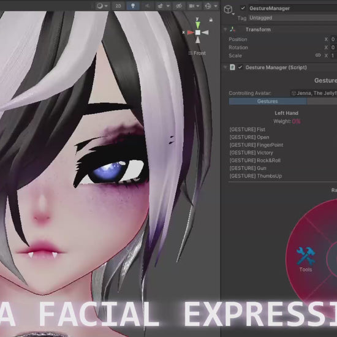Open the Untagged tag dropdown
337x337 pixels.
[x=293, y=18]
